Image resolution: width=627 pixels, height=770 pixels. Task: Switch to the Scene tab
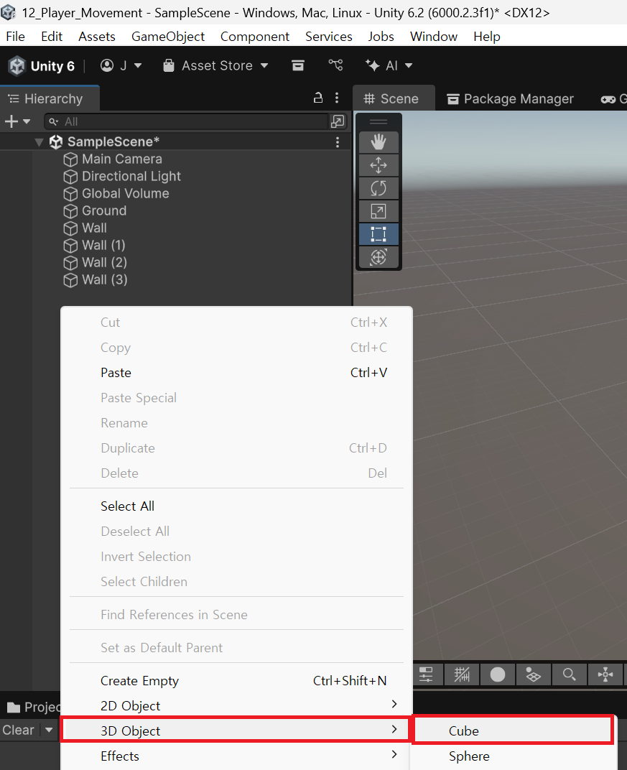[394, 98]
